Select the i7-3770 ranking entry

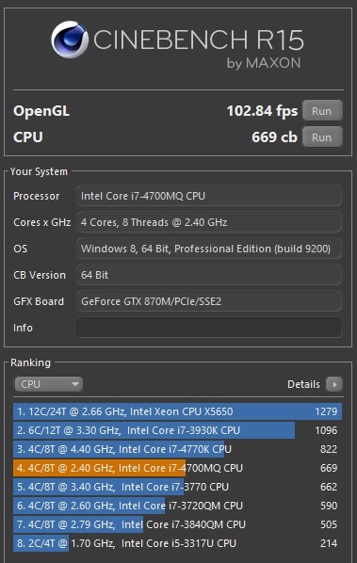(177, 487)
